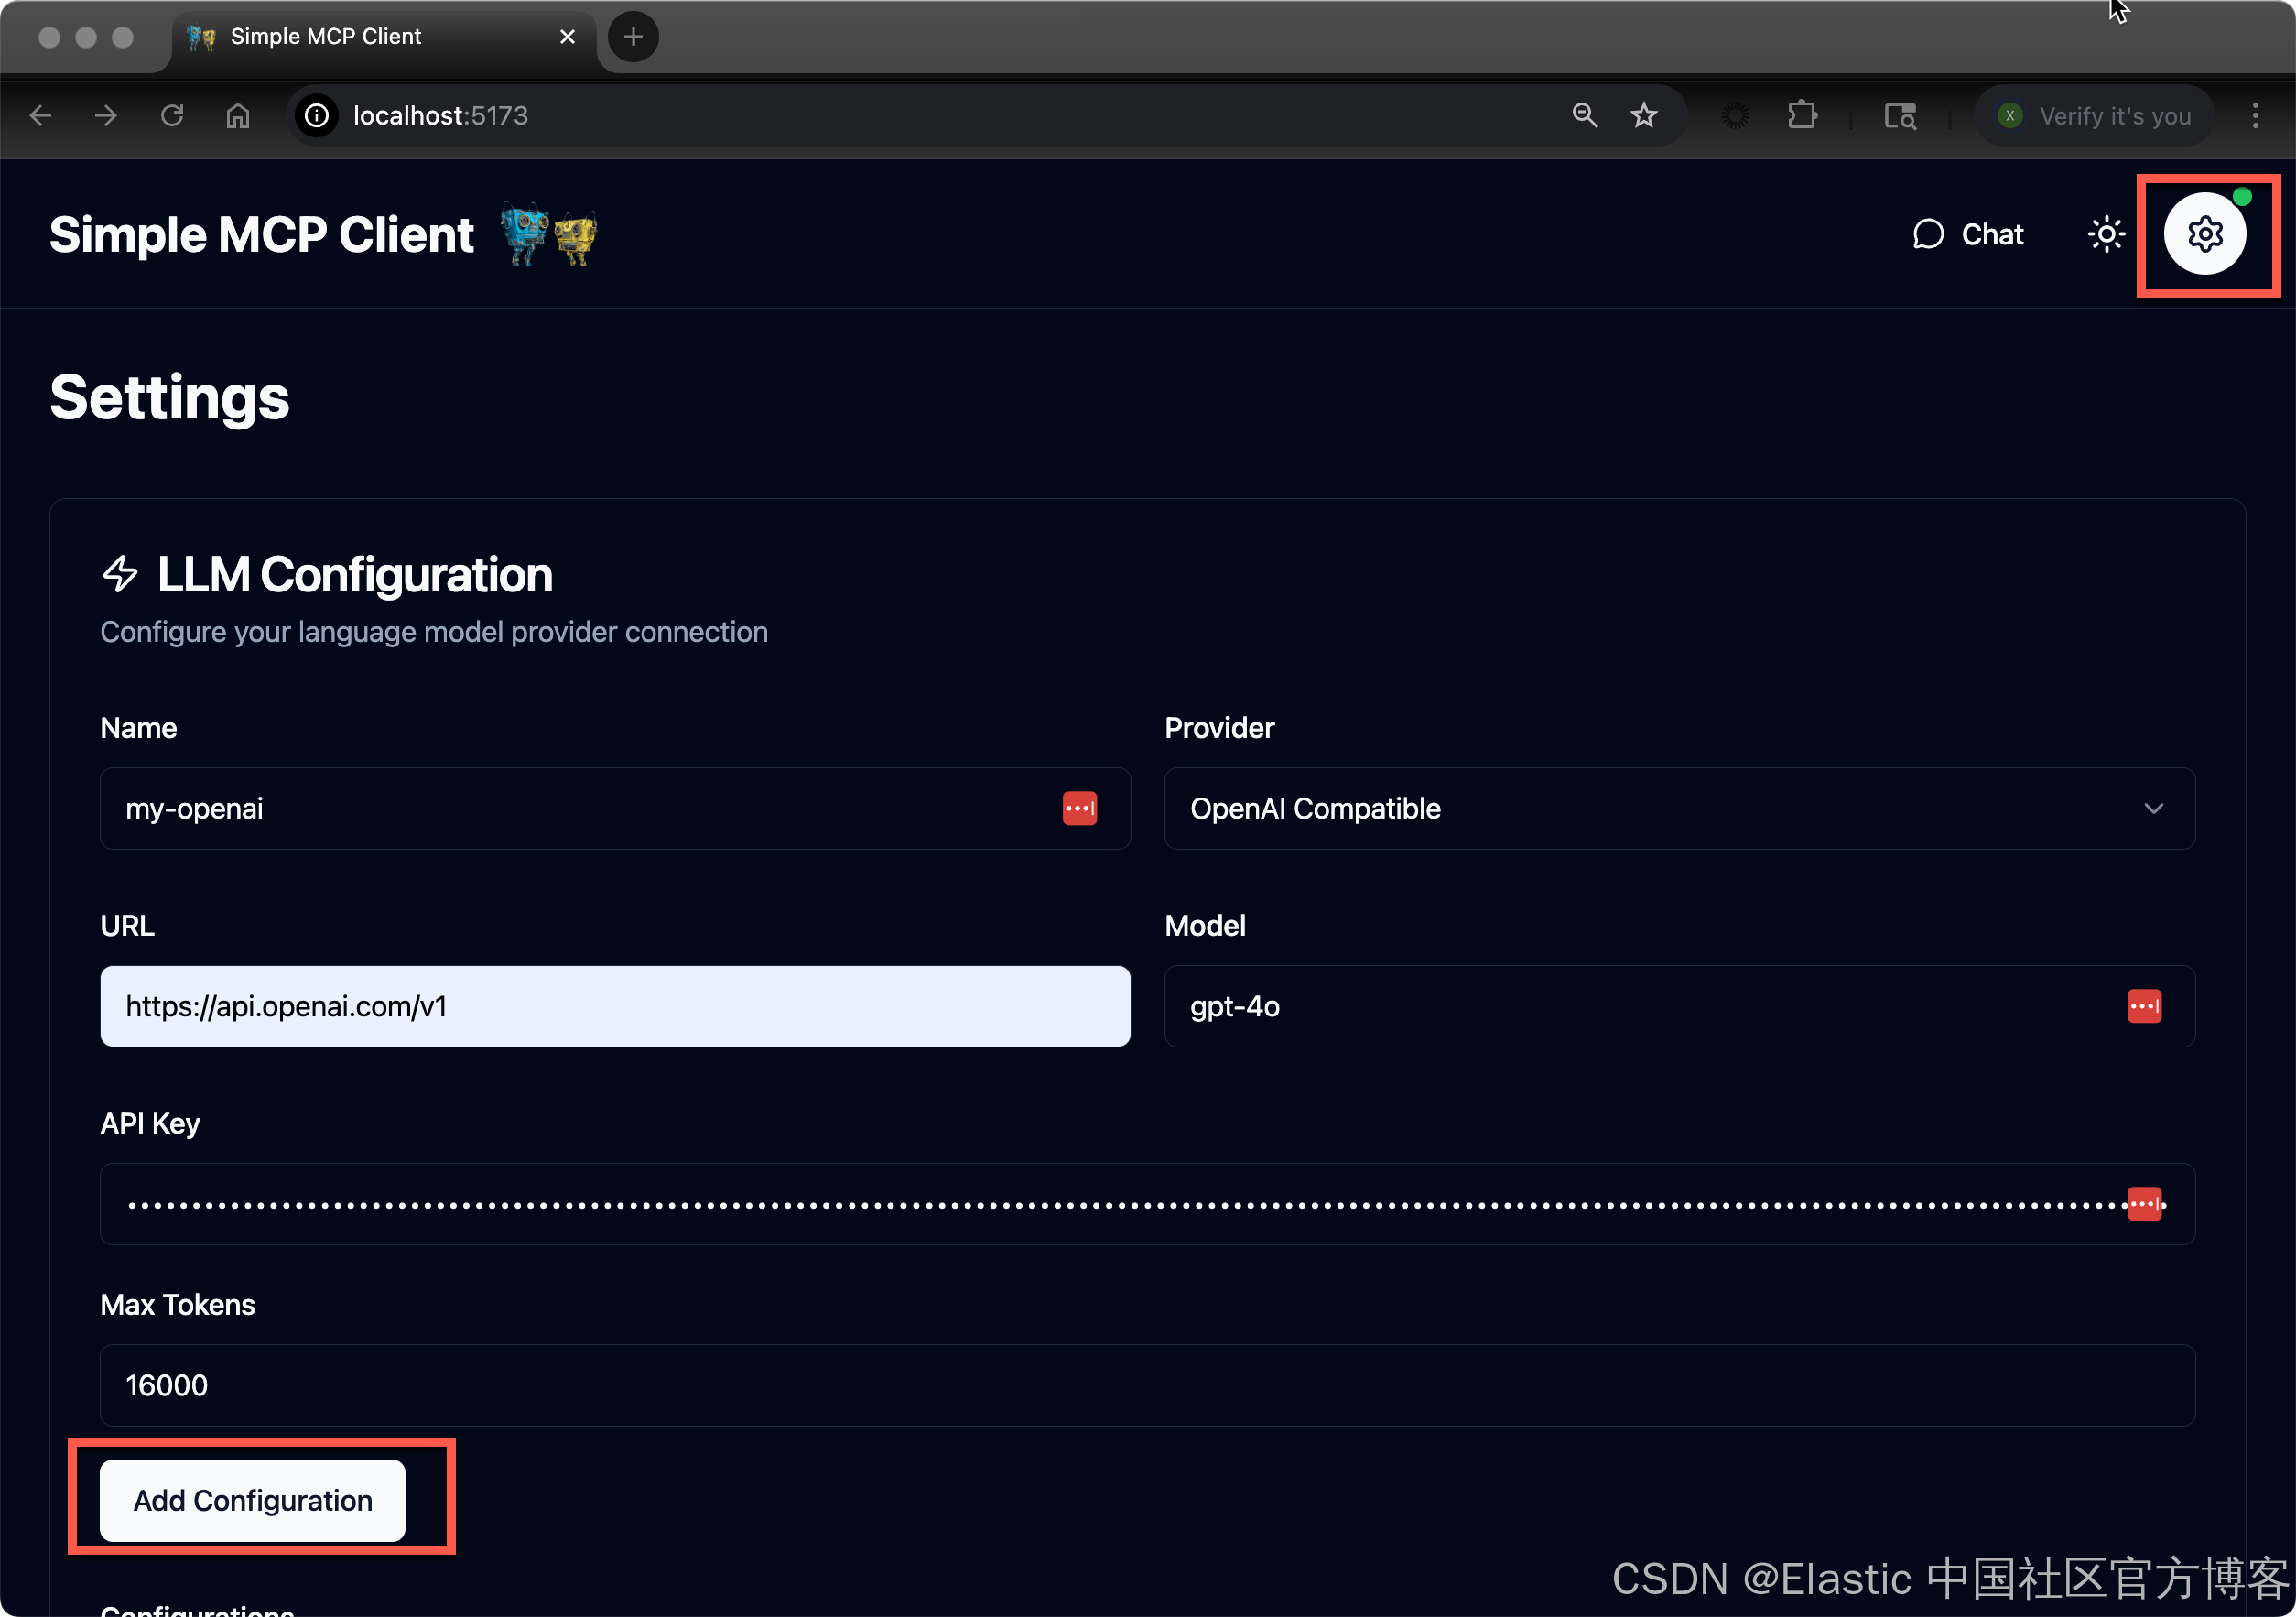Viewport: 2296px width, 1617px height.
Task: Focus the Max Tokens field
Action: coord(1147,1385)
